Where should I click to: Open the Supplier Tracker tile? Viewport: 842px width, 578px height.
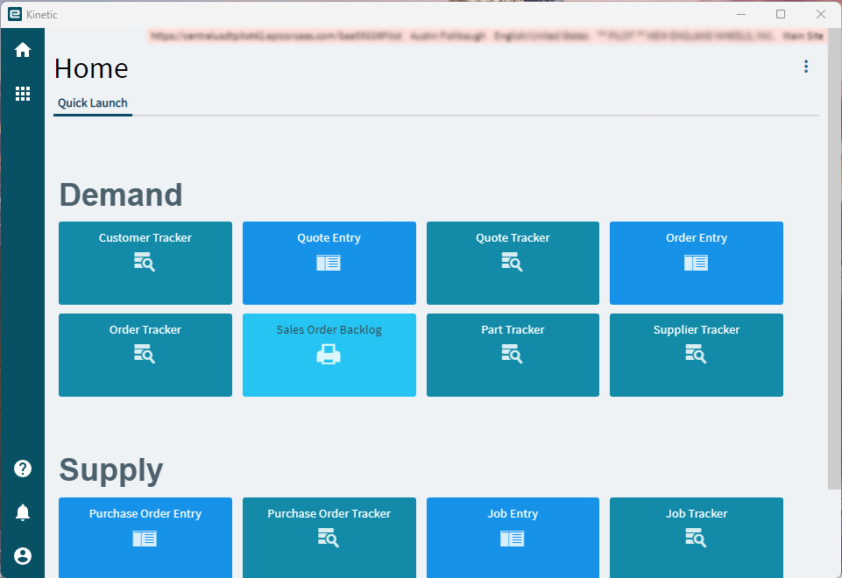(697, 356)
